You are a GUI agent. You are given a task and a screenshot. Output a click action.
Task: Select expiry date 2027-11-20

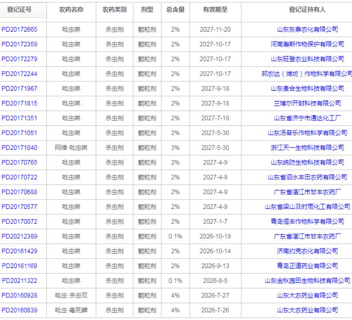215,29
